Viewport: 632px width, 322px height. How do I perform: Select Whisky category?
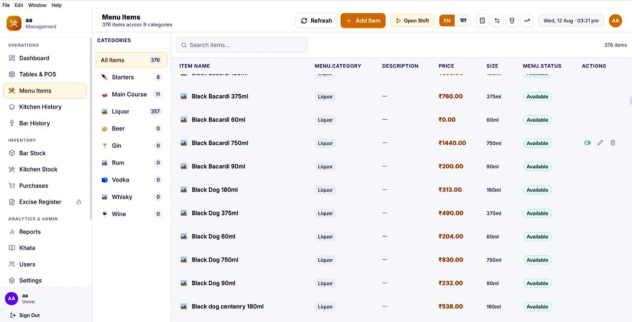pos(131,197)
